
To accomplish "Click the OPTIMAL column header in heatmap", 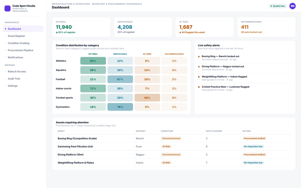I will point(93,54).
